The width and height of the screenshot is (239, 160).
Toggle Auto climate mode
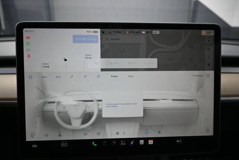coord(44,77)
